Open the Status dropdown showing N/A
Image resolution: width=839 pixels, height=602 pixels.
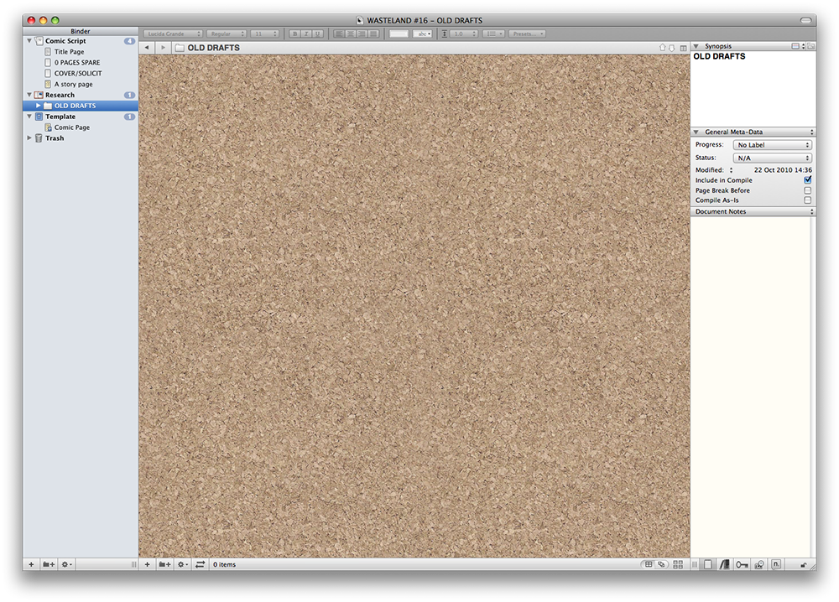click(x=773, y=158)
